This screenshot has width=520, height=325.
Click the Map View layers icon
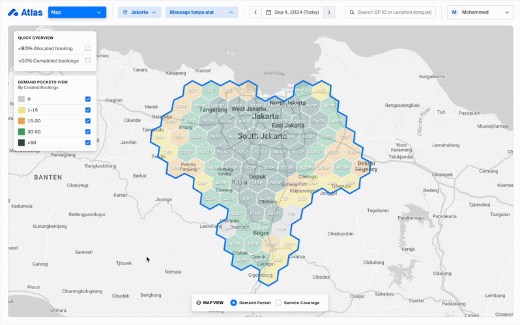click(199, 302)
